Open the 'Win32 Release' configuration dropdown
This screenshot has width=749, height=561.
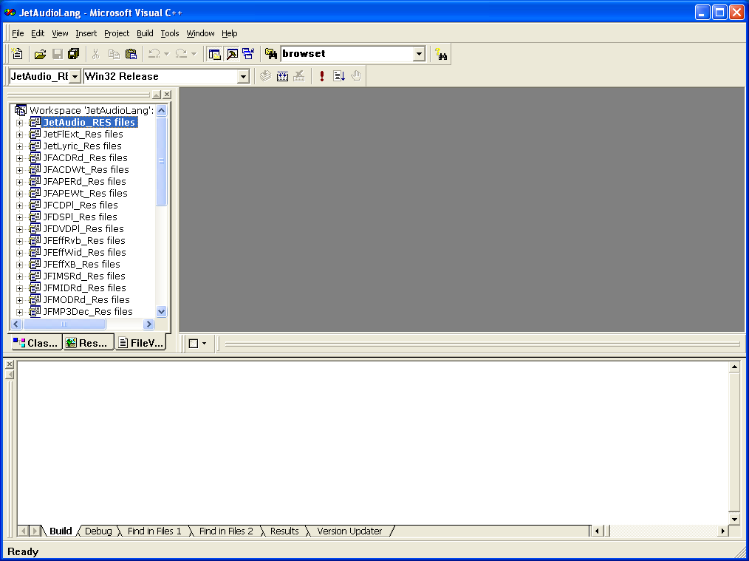point(243,76)
